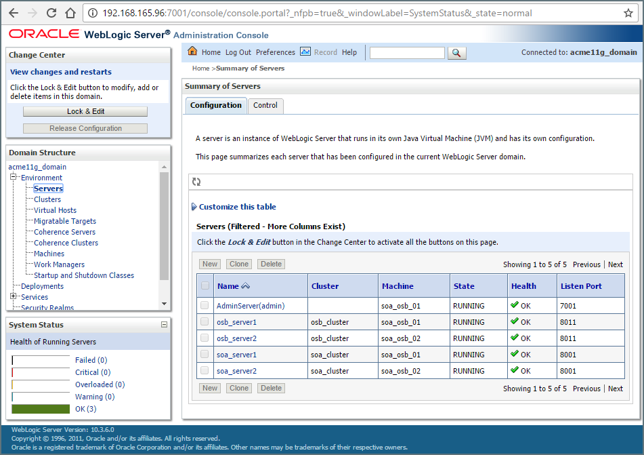Switch to the Control tab

[265, 105]
